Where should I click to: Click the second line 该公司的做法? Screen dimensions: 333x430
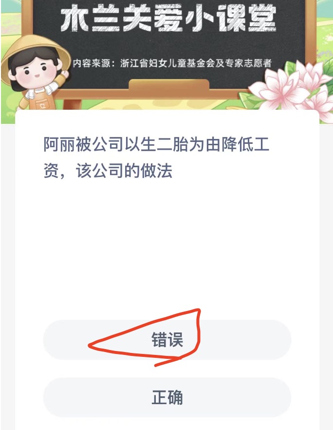[124, 171]
